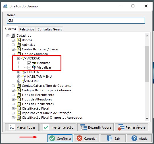Click the Tipos de Documentos clipboard icon
Screen dimensions: 154x144
19,104
